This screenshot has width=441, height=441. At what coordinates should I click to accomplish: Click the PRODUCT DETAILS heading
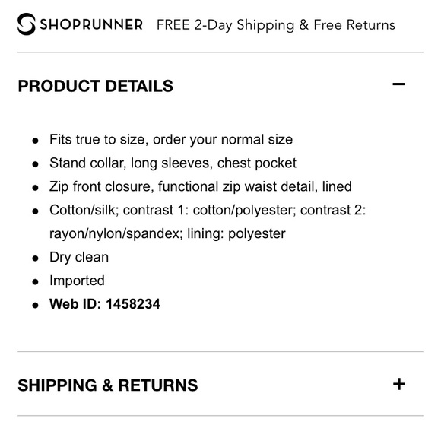click(x=95, y=86)
